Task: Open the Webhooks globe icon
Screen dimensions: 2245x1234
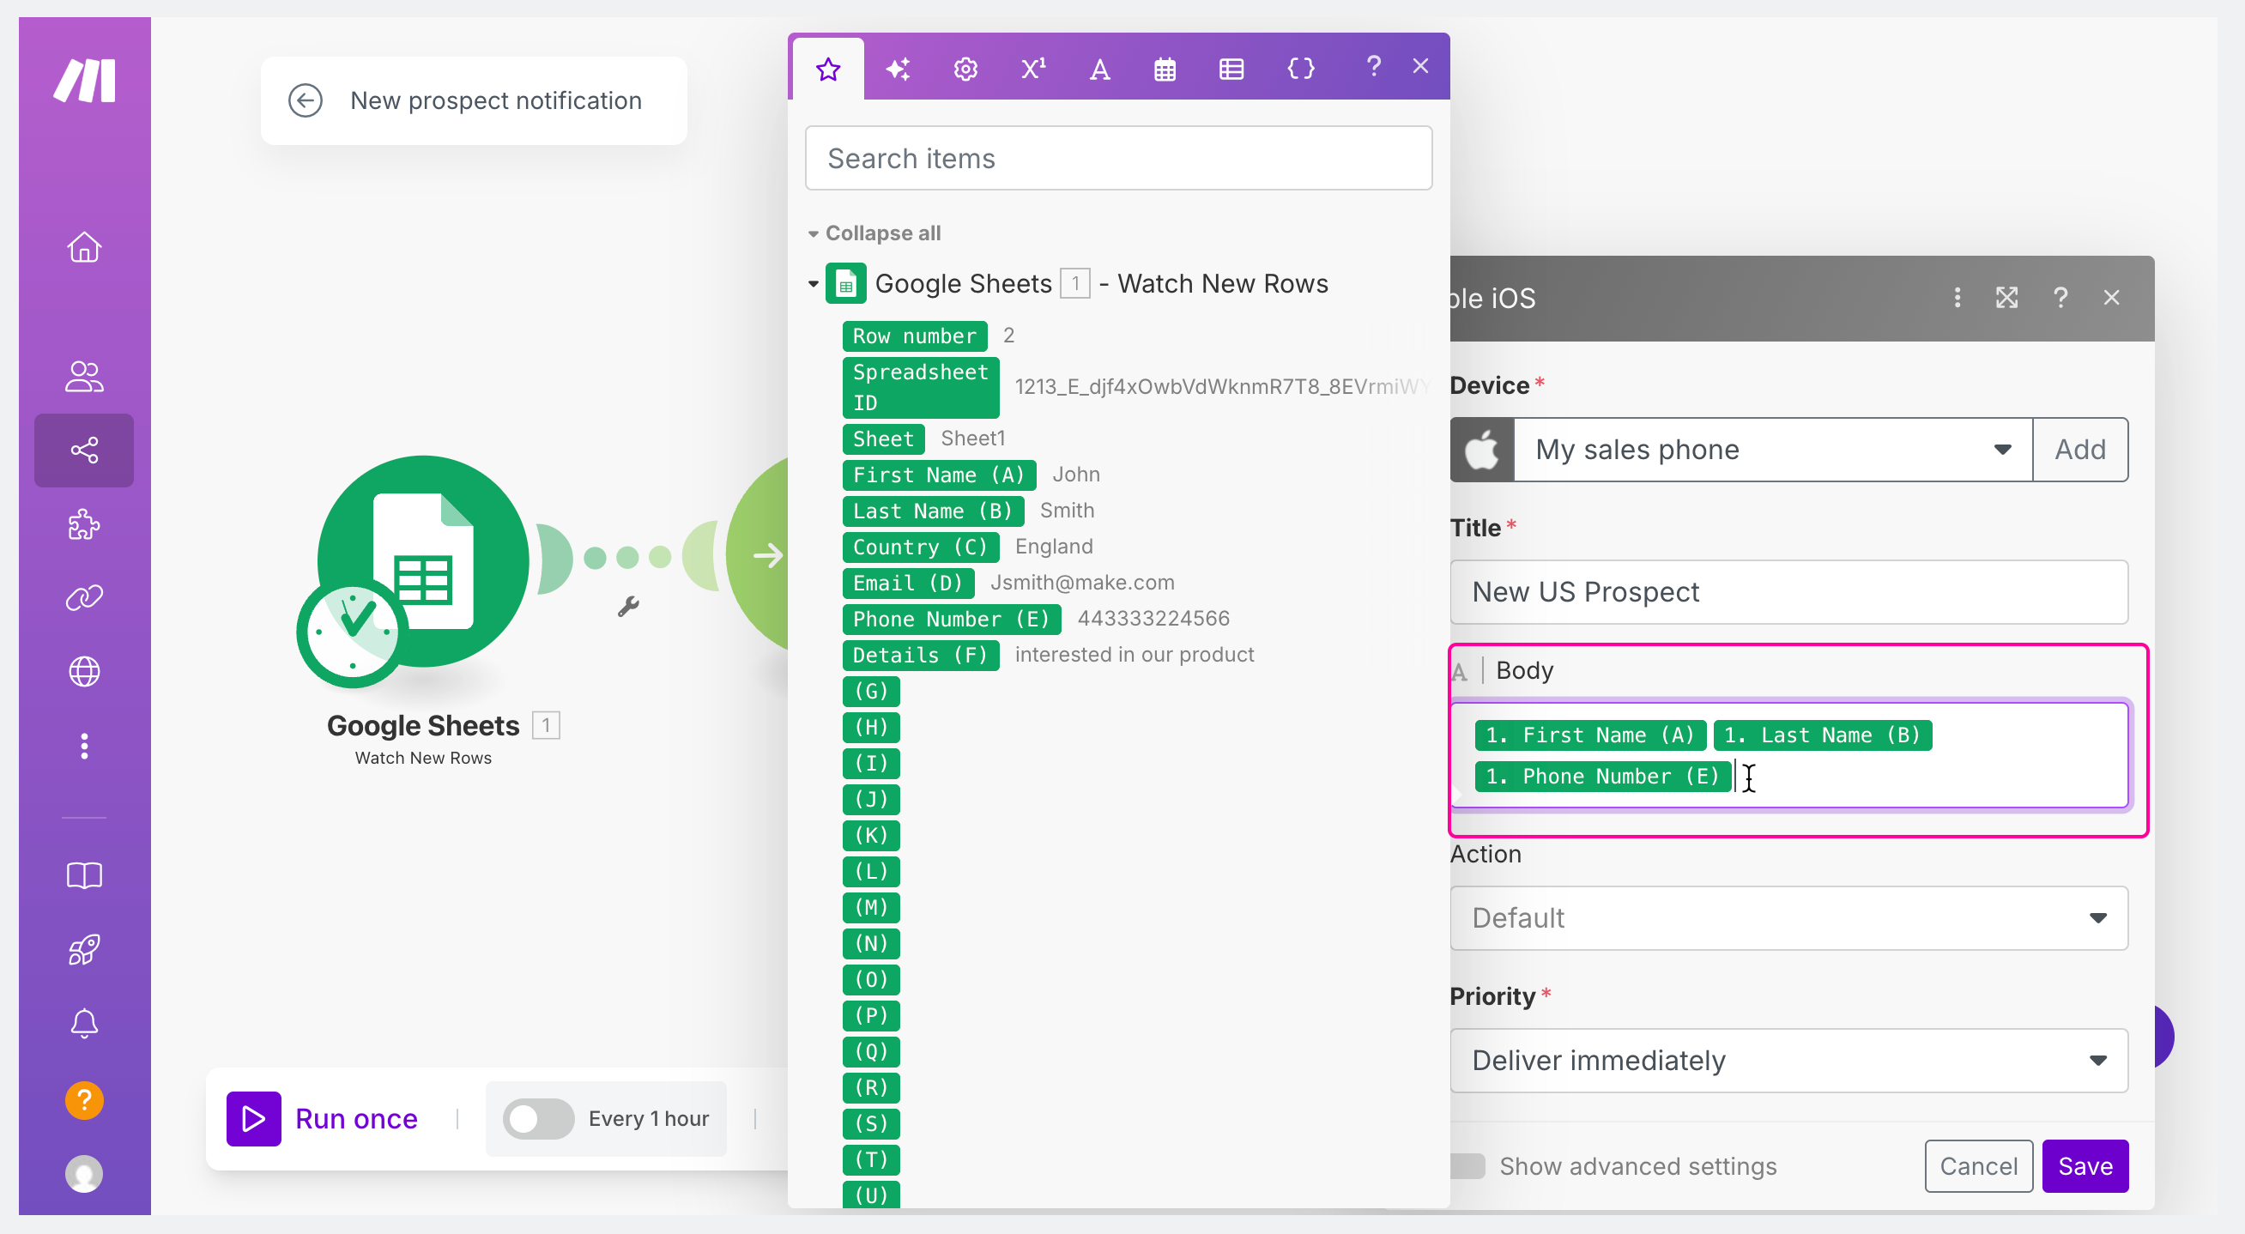Action: 83,671
